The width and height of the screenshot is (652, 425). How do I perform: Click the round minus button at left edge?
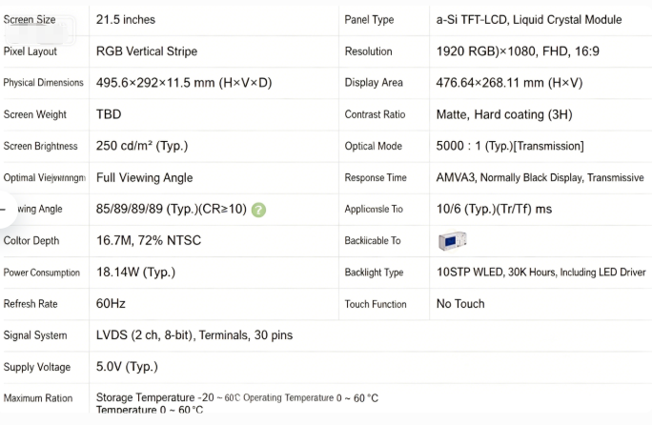point(4,210)
